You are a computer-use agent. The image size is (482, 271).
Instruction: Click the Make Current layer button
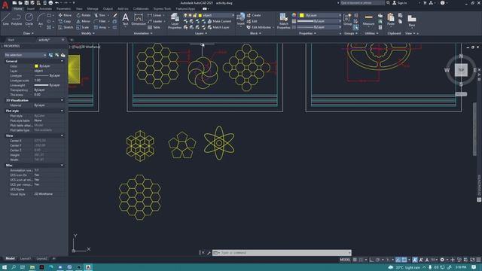[x=219, y=21]
